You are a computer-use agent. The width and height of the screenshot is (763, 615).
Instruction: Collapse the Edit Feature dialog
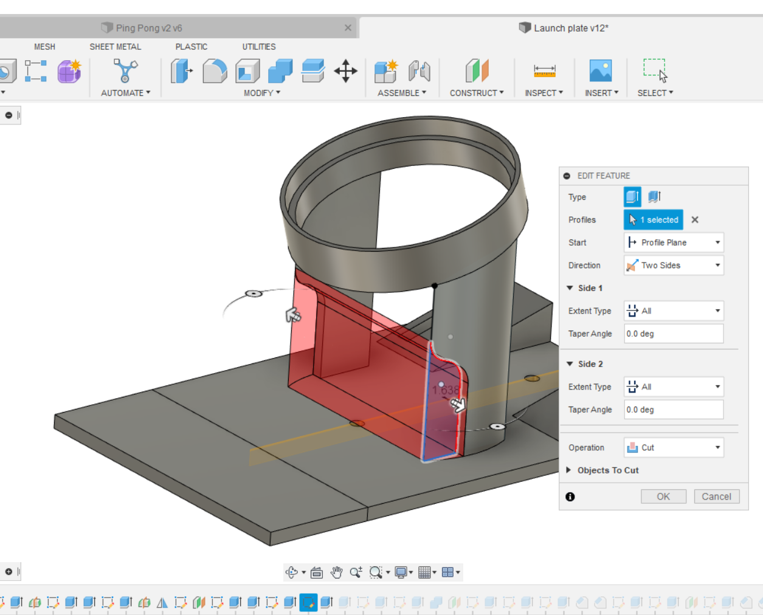point(567,176)
